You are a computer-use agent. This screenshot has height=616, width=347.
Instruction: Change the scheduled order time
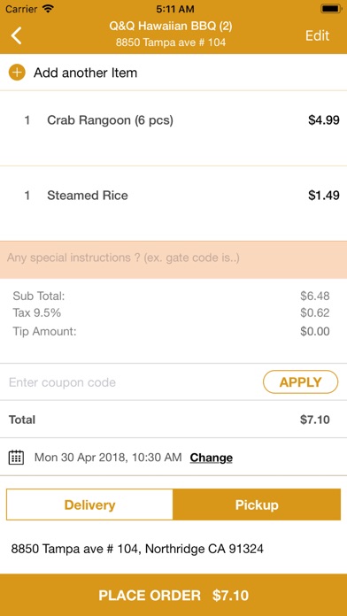click(211, 458)
